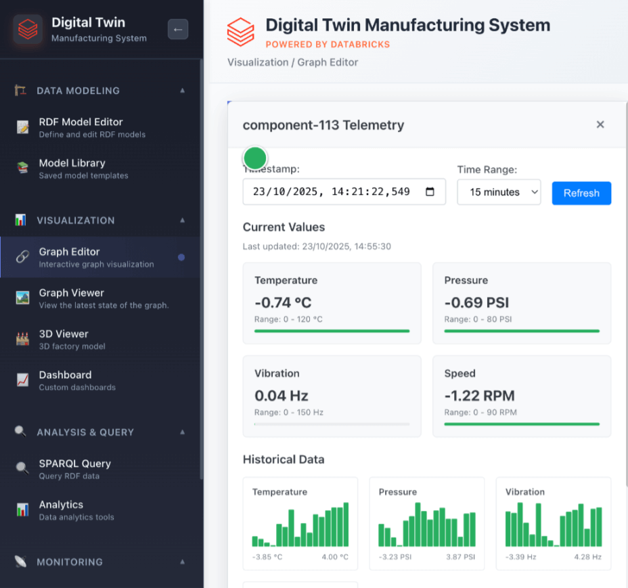Close the component-113 Telemetry panel
Screen dimensions: 628x588
pyautogui.click(x=600, y=125)
